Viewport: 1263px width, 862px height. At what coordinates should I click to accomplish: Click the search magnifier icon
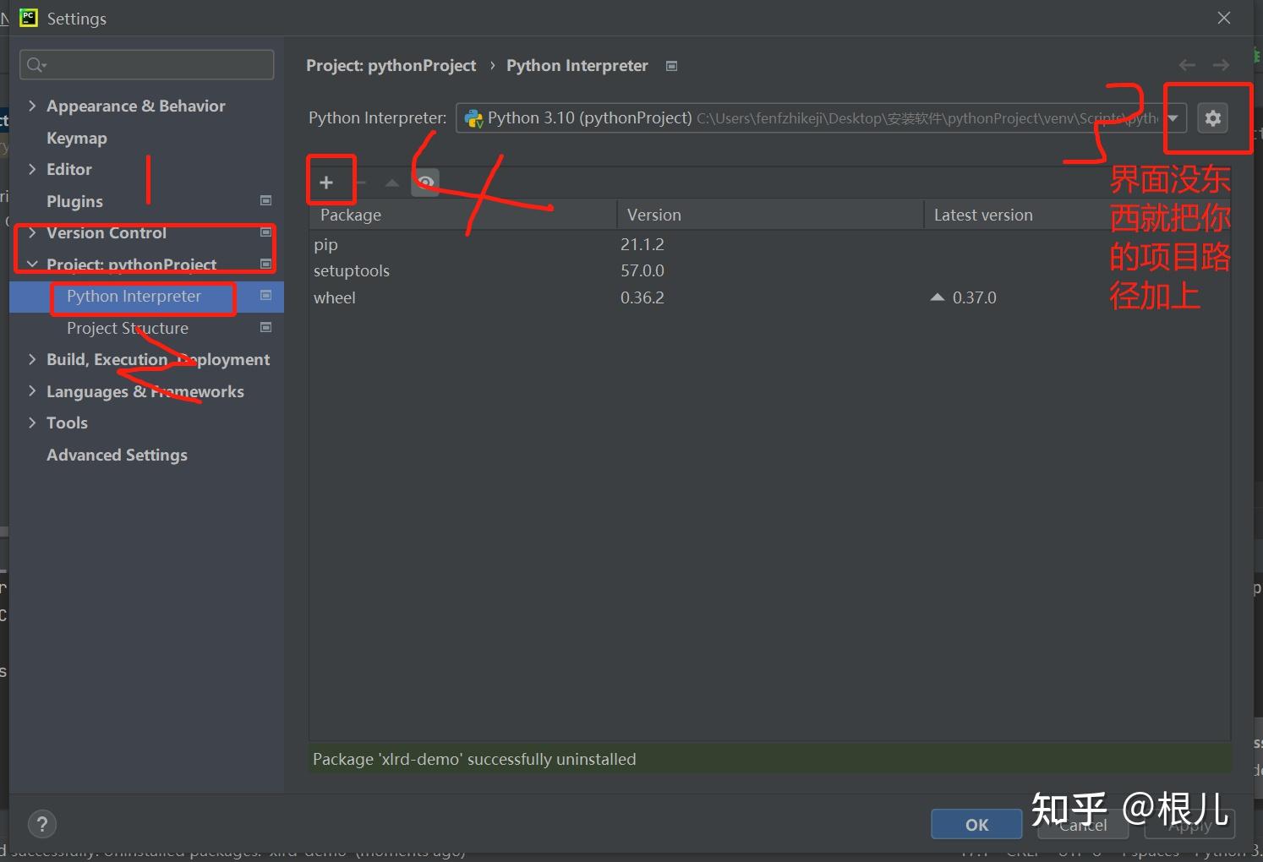click(36, 65)
